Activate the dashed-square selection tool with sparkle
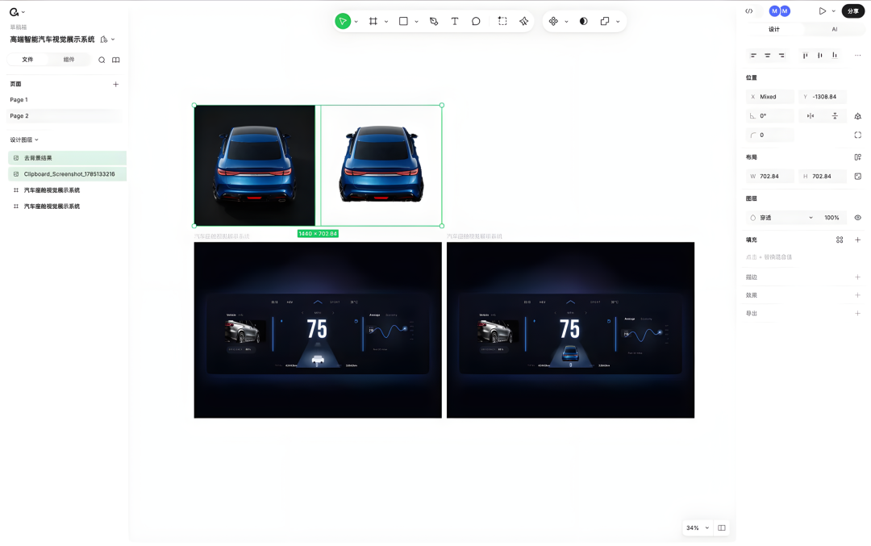The image size is (871, 546). click(502, 21)
